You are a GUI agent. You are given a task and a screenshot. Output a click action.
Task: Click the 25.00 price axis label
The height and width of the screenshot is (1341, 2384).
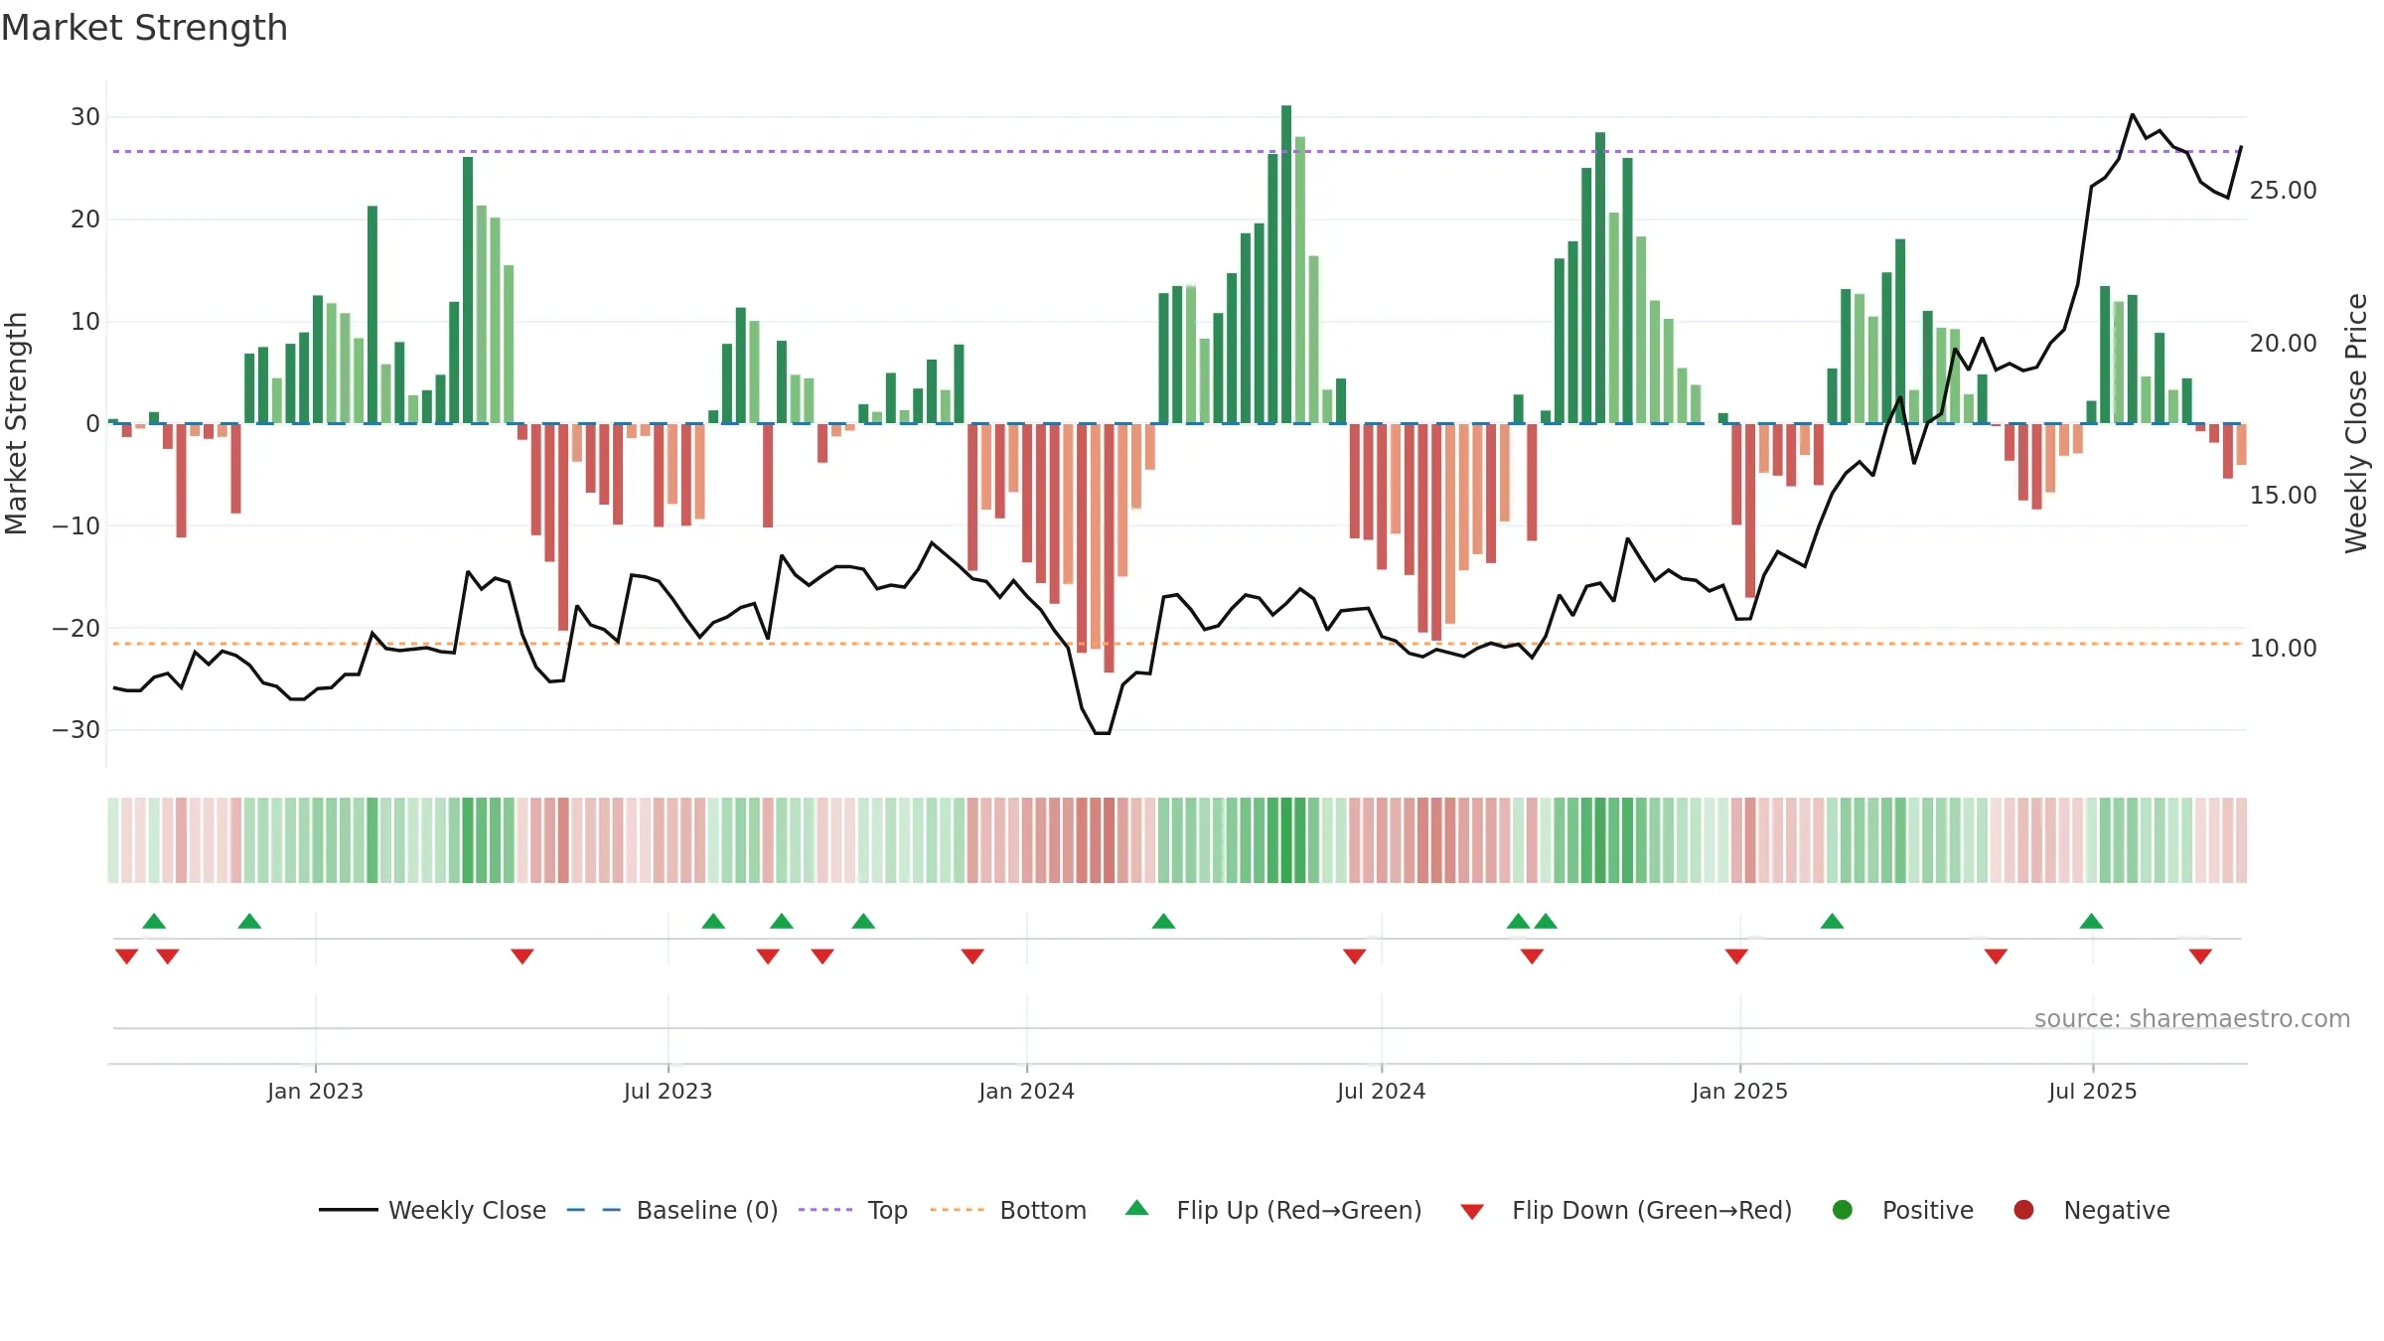[2283, 190]
